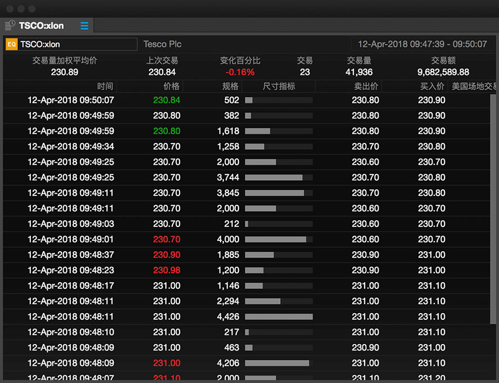The height and width of the screenshot is (383, 499).
Task: Select the red-priced trade at 230.98
Action: click(x=167, y=270)
